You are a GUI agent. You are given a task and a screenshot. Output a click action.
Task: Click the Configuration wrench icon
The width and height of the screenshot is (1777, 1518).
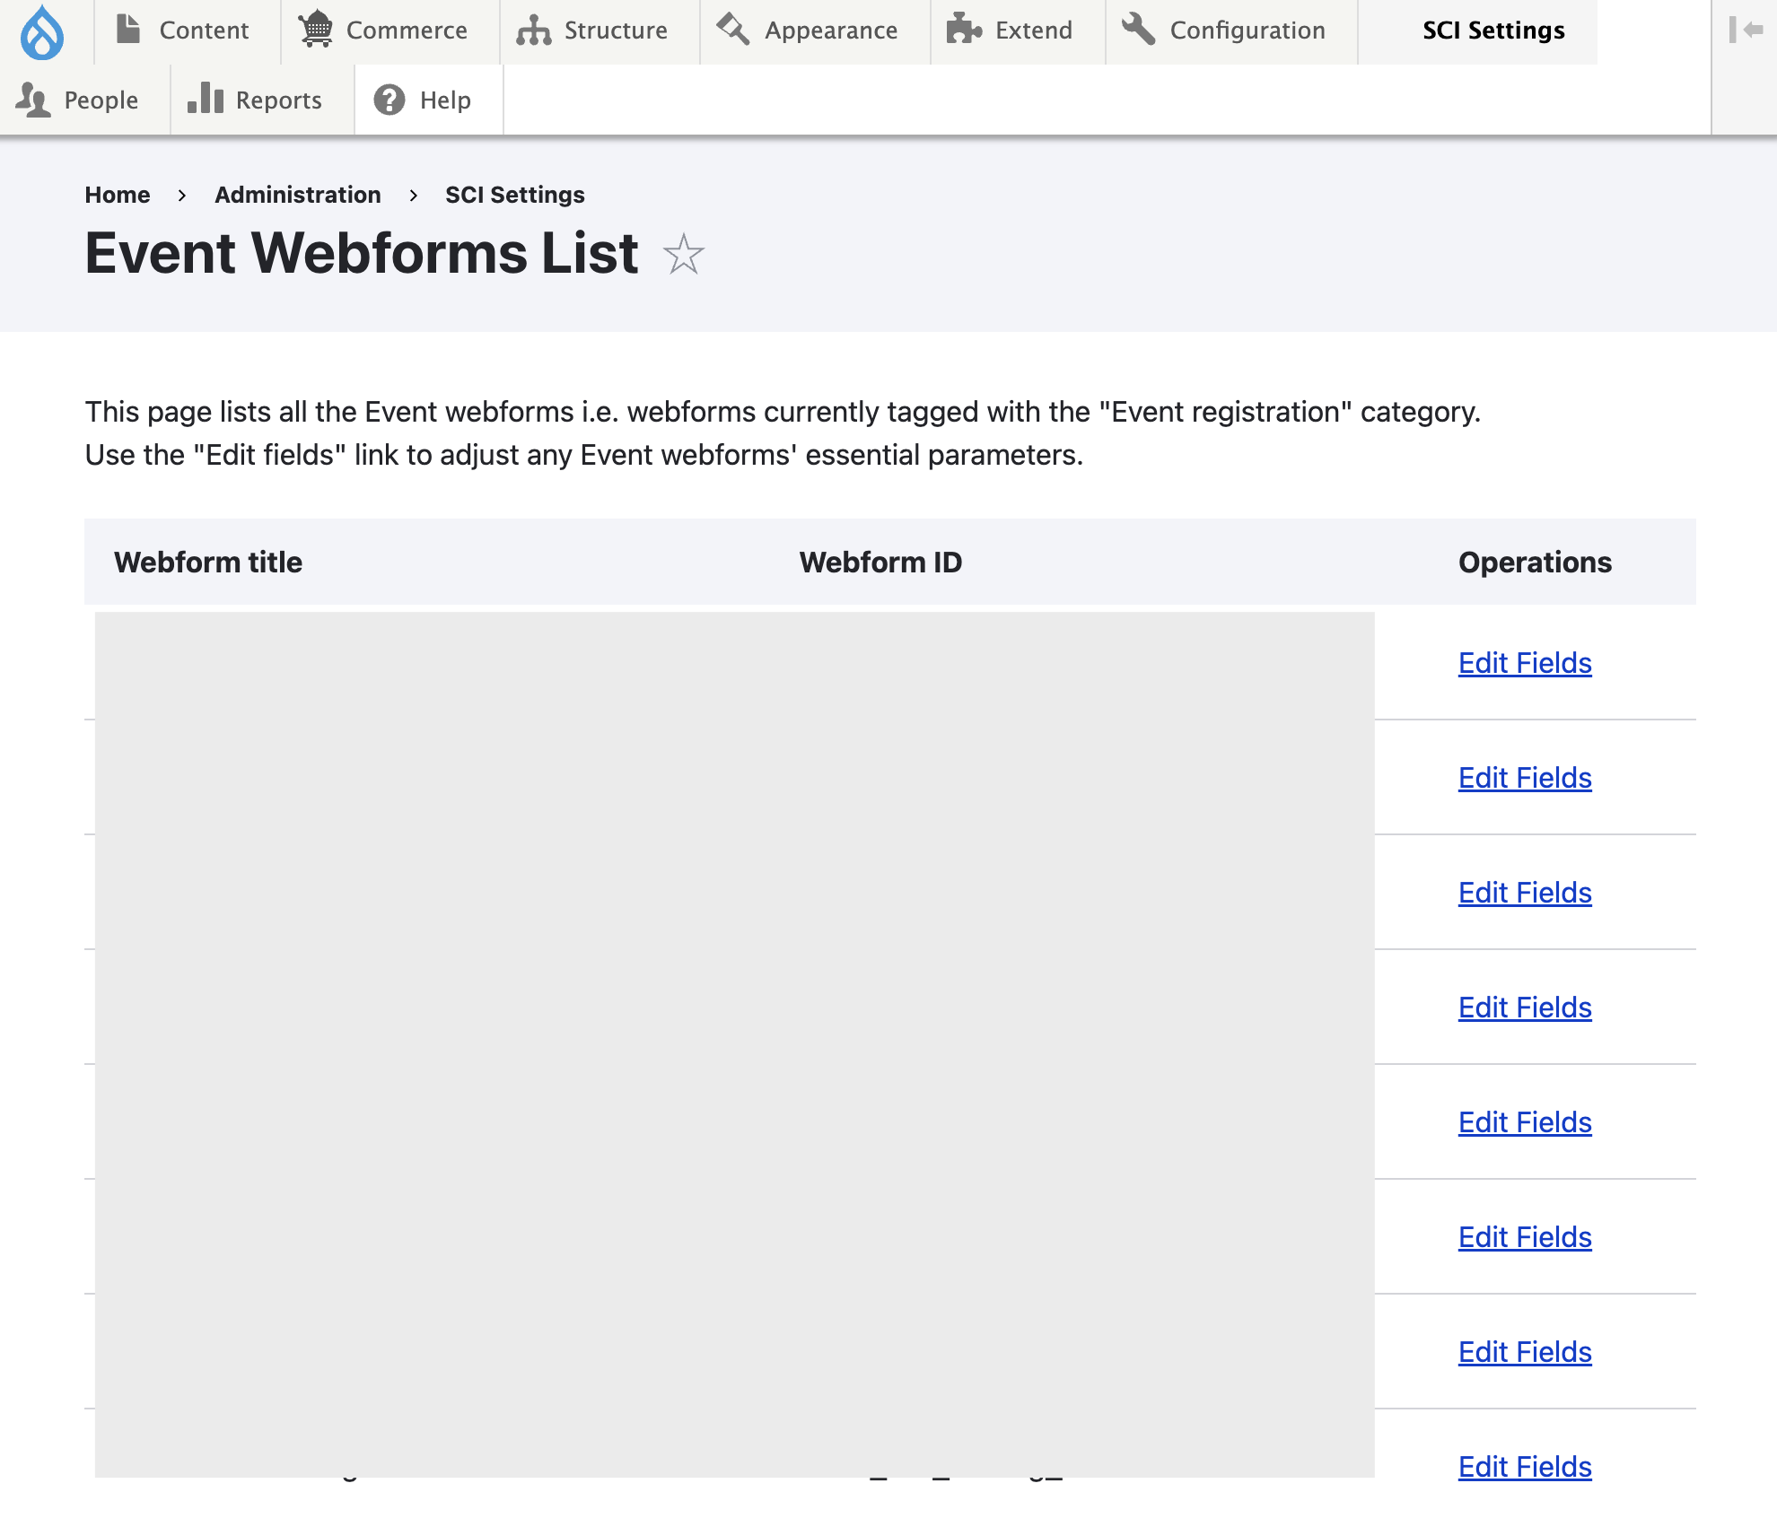[1139, 30]
